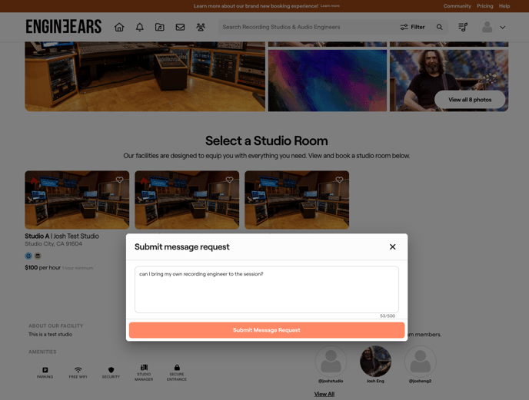The height and width of the screenshot is (400, 529).
Task: Open the Community menu link
Action: pyautogui.click(x=457, y=6)
